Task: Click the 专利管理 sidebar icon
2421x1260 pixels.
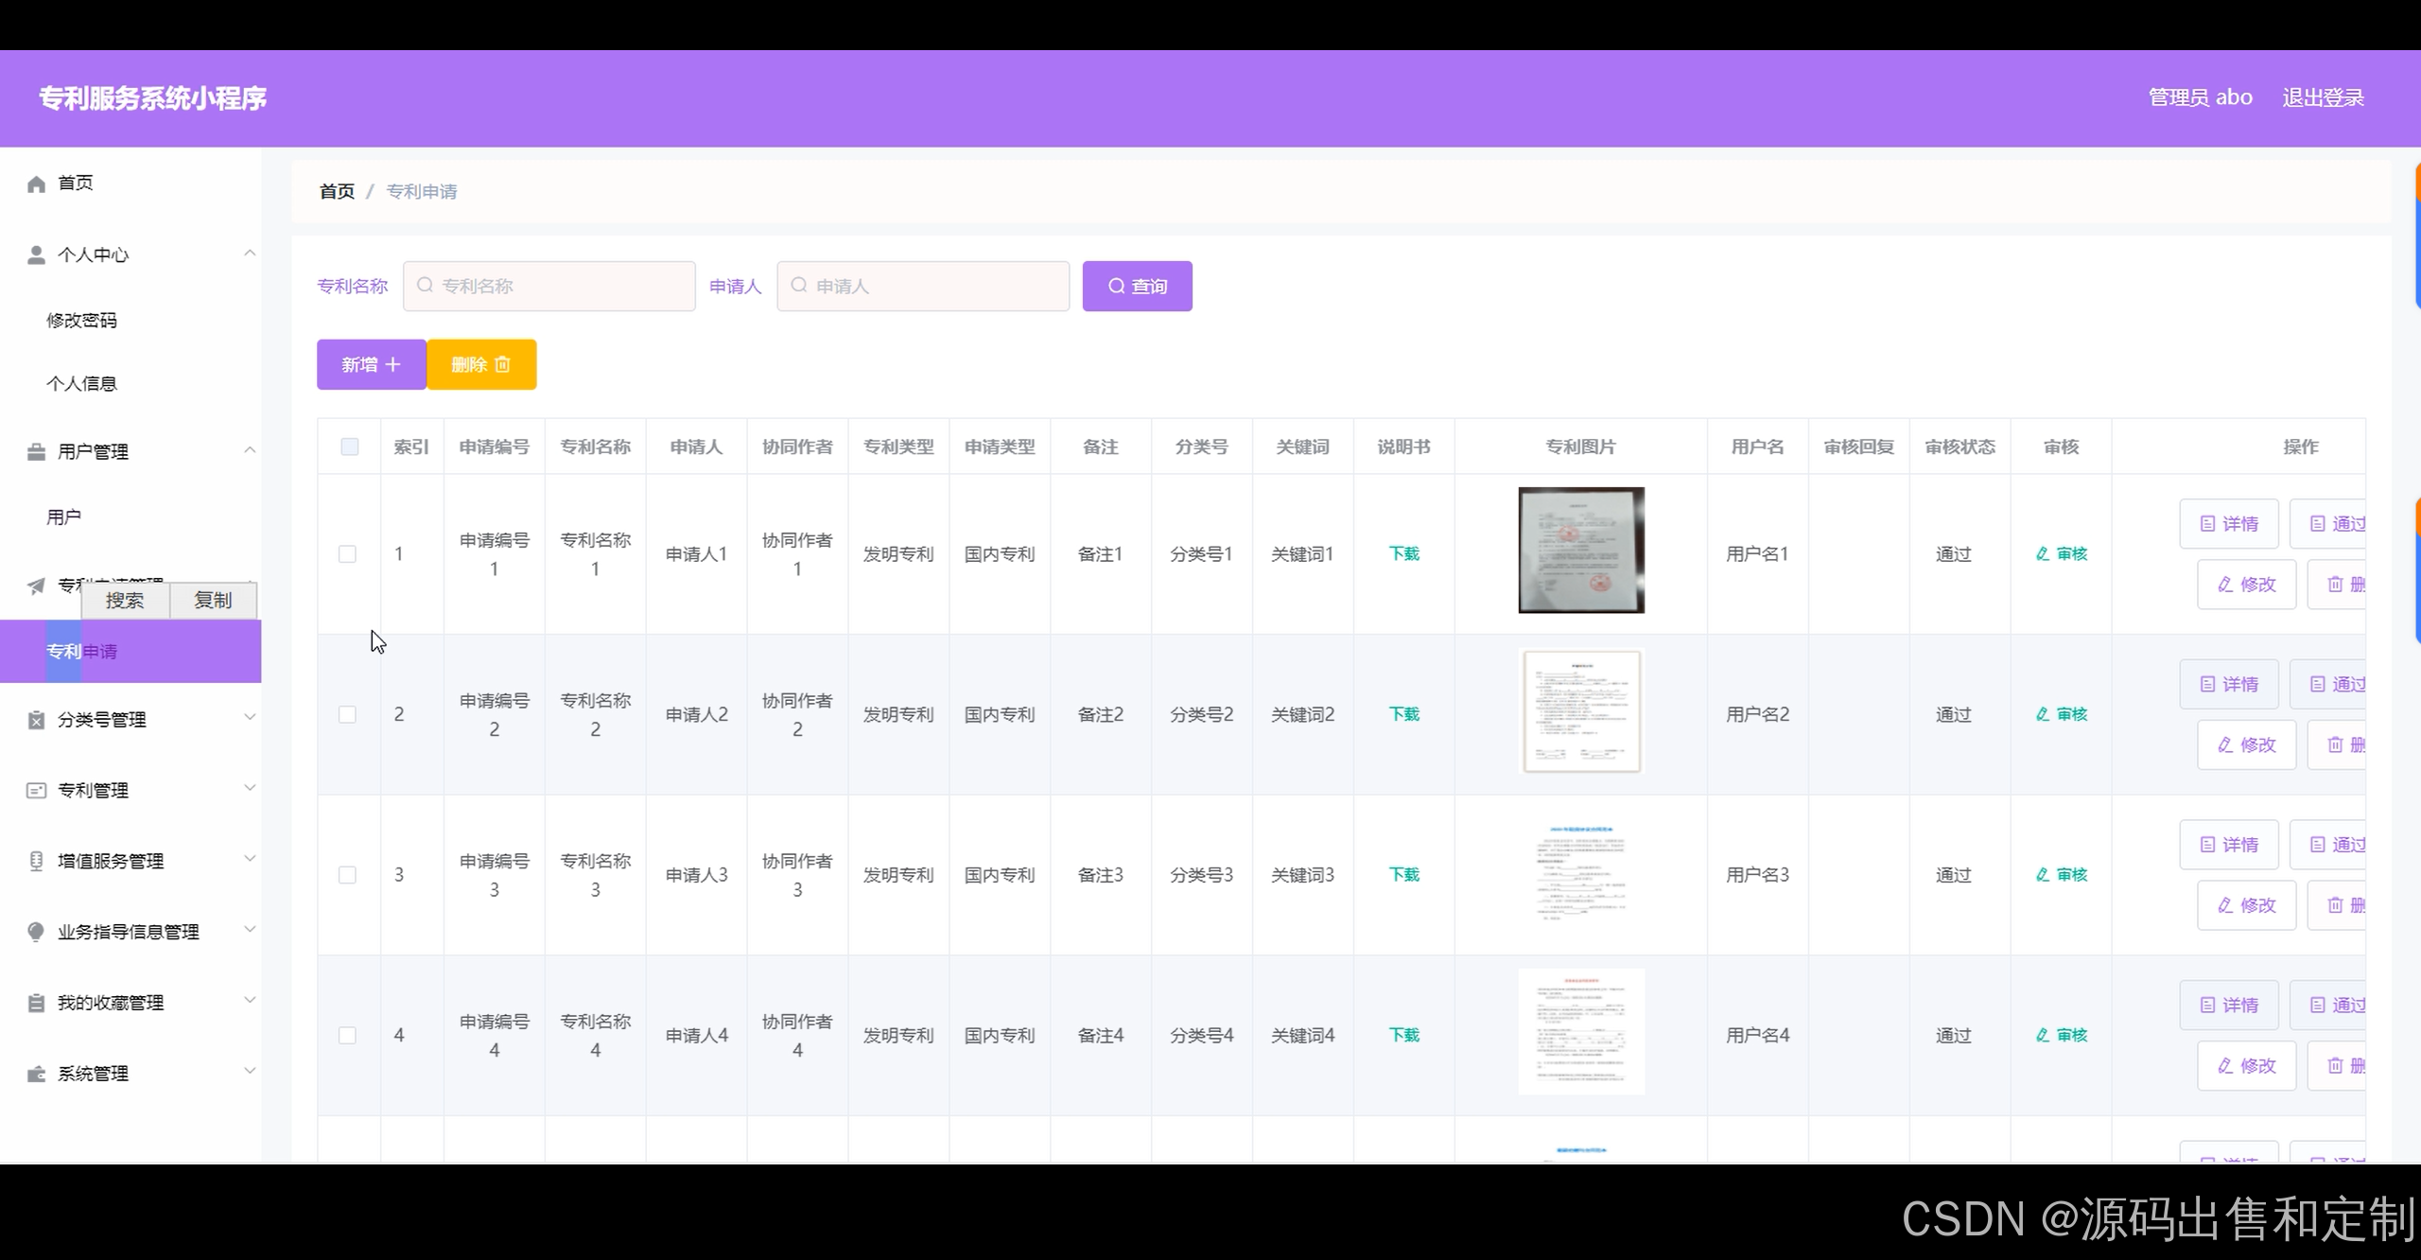Action: 36,790
